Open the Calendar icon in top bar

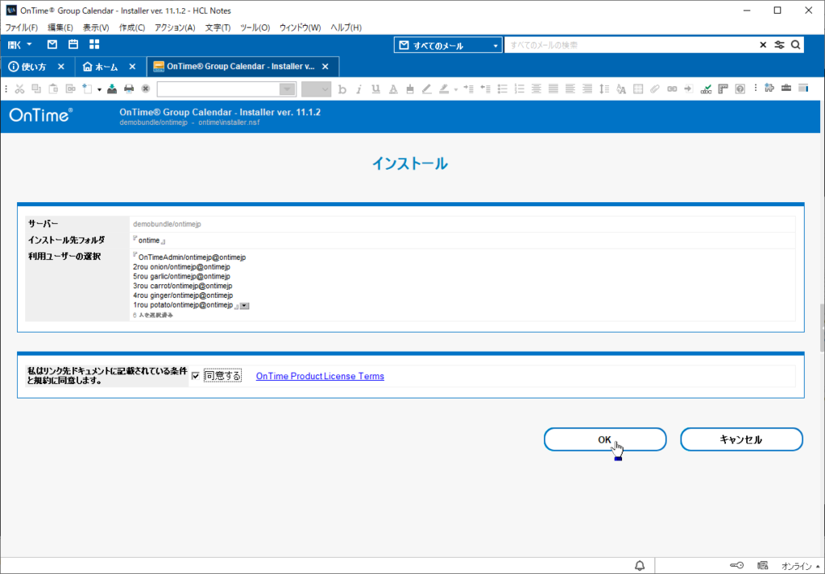click(73, 44)
